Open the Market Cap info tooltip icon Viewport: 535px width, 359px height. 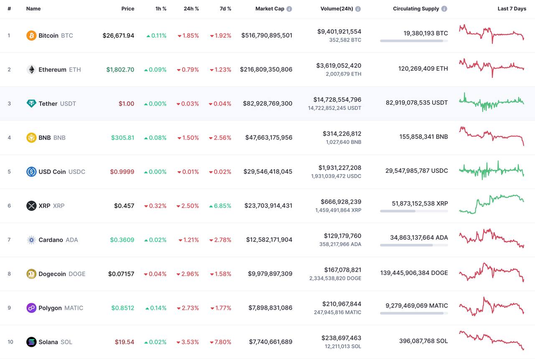click(289, 9)
